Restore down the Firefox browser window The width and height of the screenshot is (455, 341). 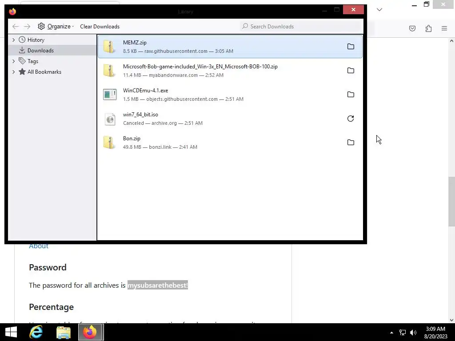click(x=426, y=4)
